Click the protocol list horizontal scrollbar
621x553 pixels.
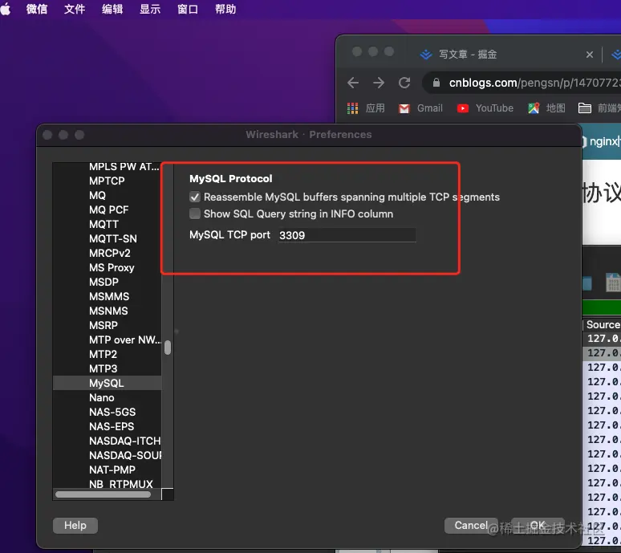point(103,494)
